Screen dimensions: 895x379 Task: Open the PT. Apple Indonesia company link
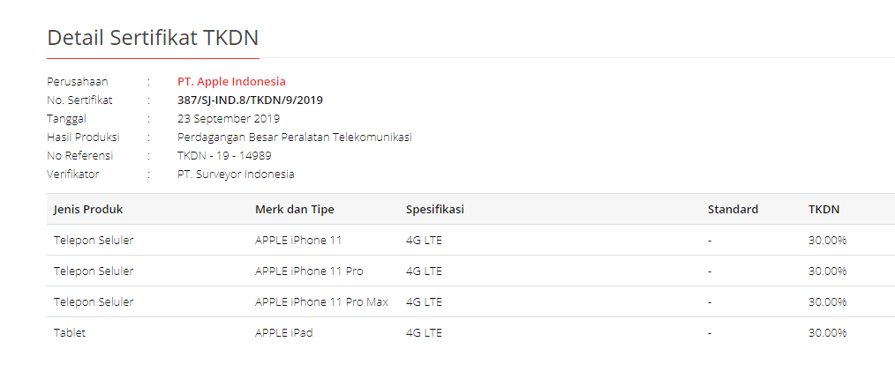231,81
